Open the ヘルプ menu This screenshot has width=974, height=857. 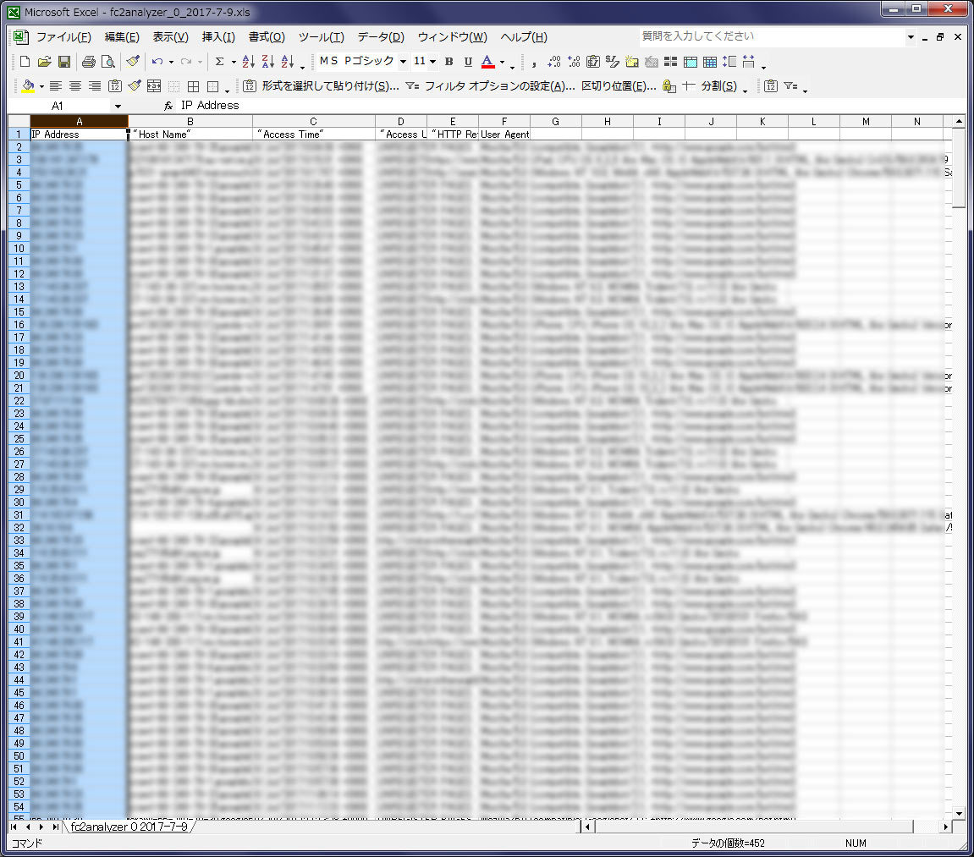(x=524, y=37)
